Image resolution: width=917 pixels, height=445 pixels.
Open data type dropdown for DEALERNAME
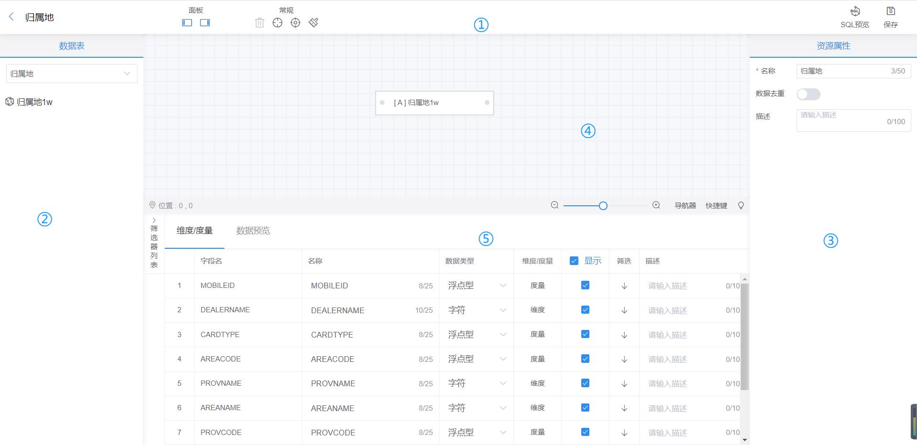click(x=476, y=310)
